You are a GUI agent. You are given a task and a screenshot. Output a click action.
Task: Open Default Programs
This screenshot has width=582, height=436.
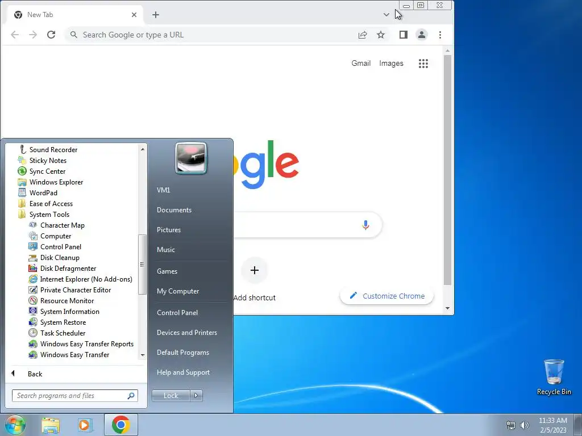(x=182, y=353)
